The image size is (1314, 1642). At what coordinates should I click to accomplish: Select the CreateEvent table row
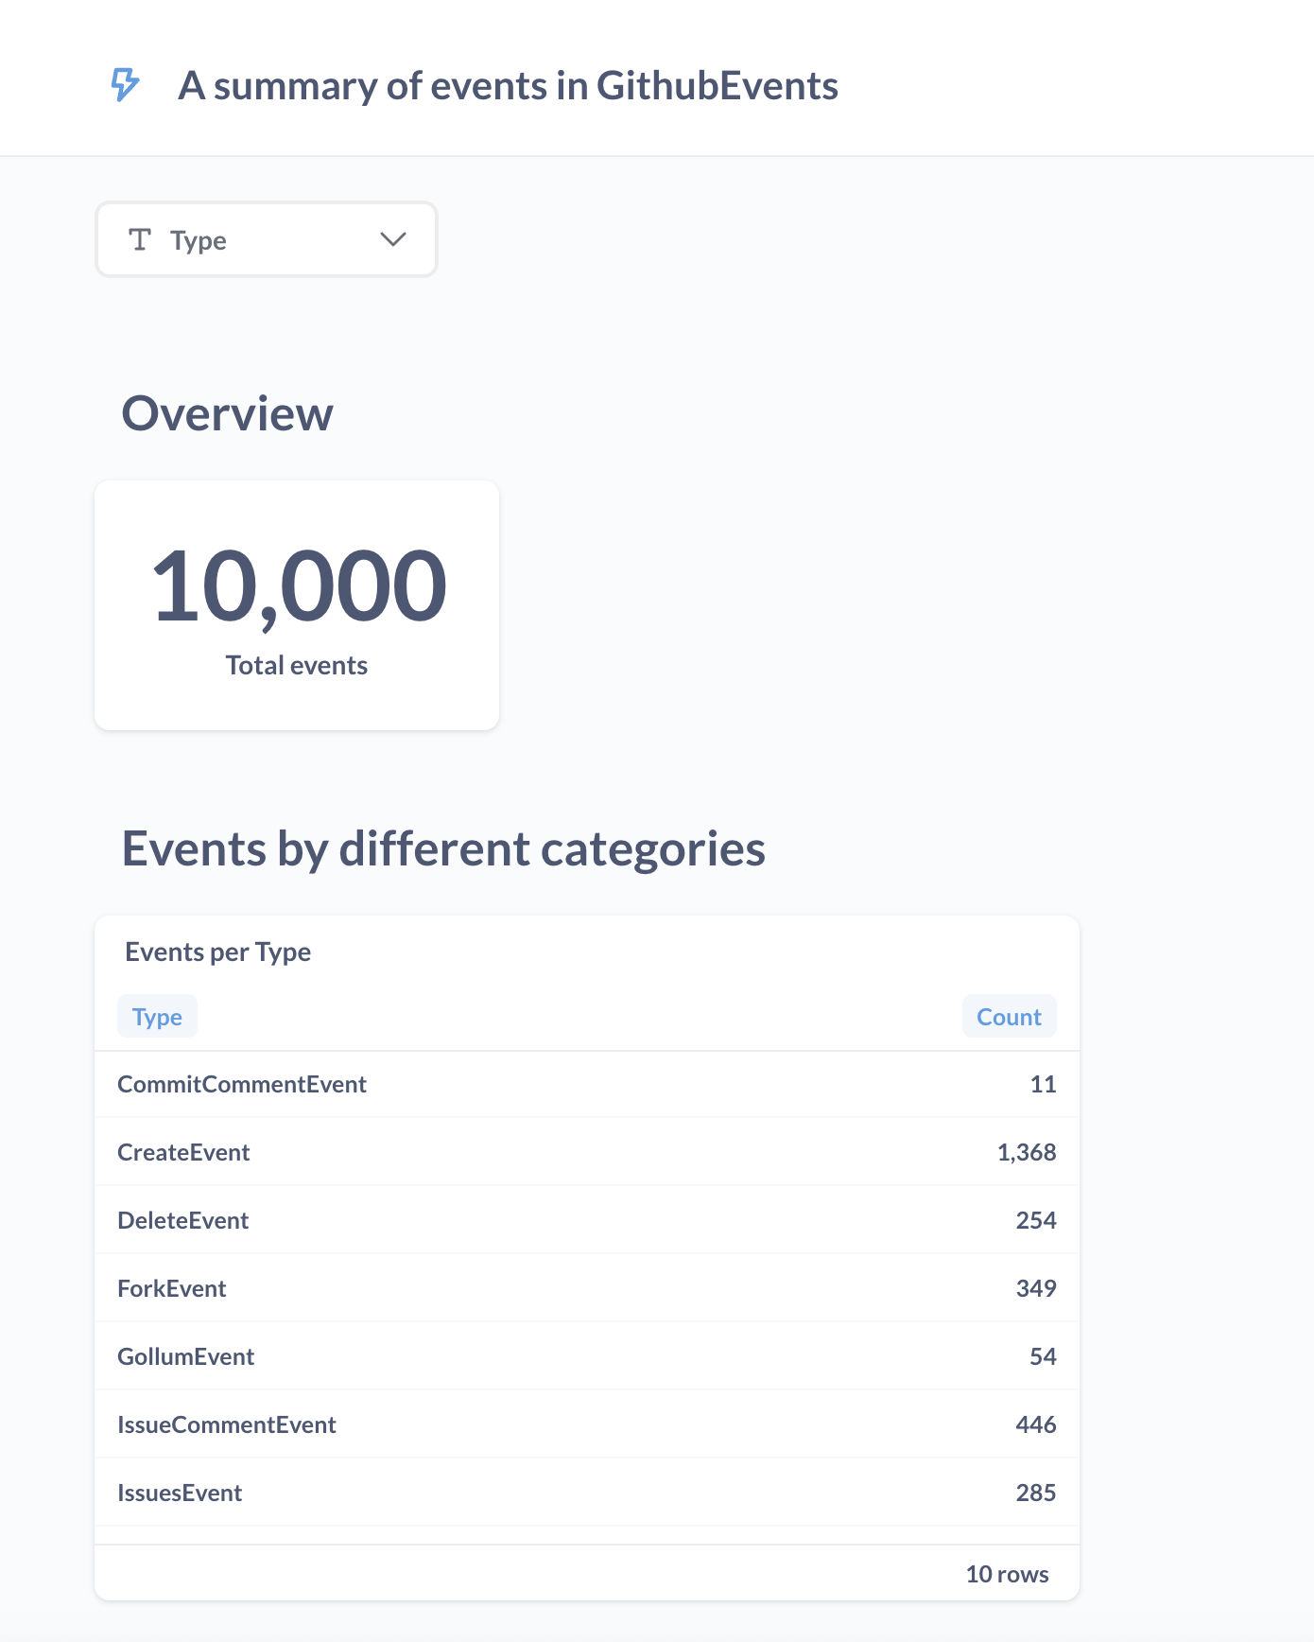pyautogui.click(x=183, y=1153)
